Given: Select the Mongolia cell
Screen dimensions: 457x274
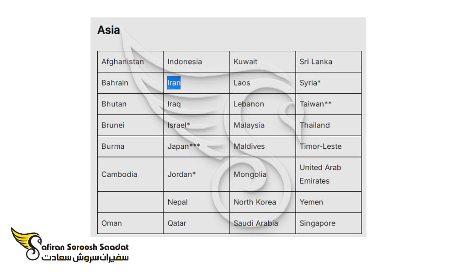Looking at the screenshot, I should (x=263, y=174).
